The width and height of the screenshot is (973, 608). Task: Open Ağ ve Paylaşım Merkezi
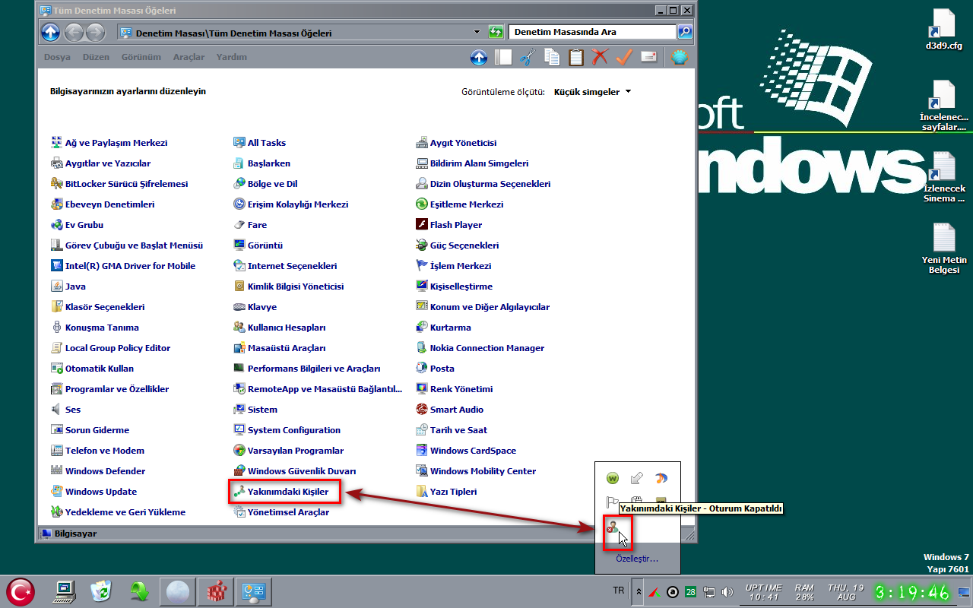109,143
